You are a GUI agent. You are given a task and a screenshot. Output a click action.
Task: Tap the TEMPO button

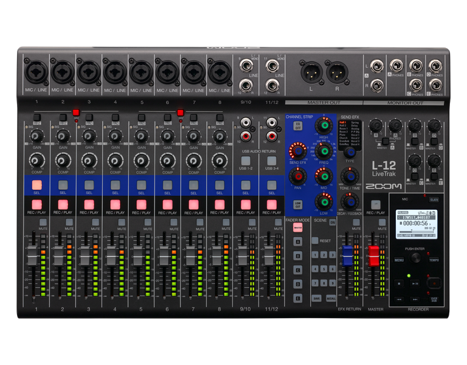click(x=434, y=260)
